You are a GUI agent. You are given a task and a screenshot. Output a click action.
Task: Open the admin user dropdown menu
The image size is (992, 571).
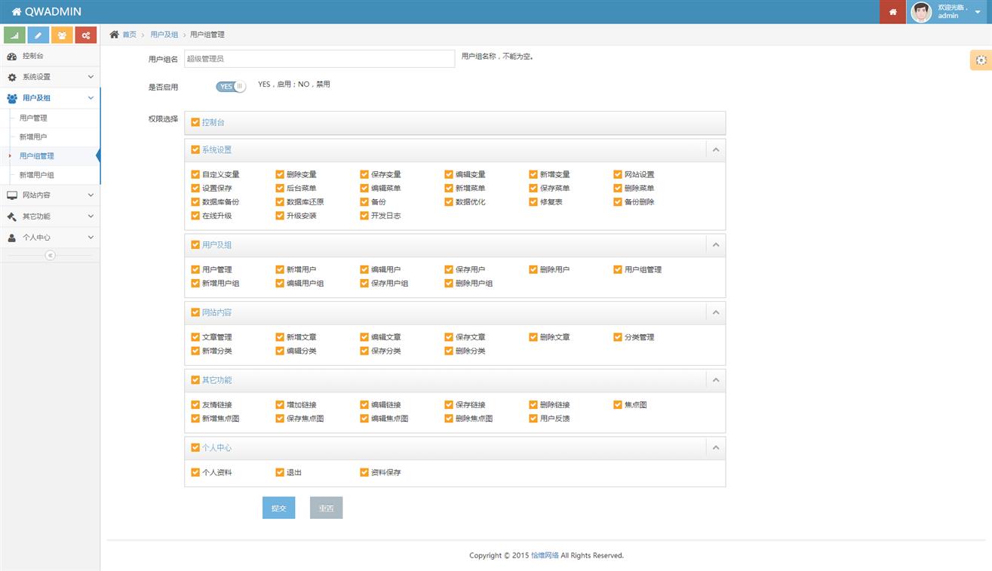point(978,12)
